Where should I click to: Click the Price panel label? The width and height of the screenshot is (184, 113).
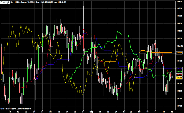tap(3, 2)
